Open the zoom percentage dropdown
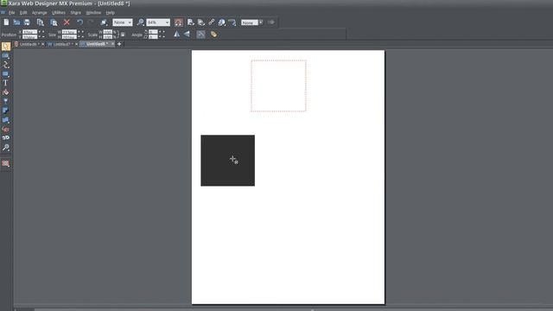This screenshot has height=311, width=553. [158, 22]
